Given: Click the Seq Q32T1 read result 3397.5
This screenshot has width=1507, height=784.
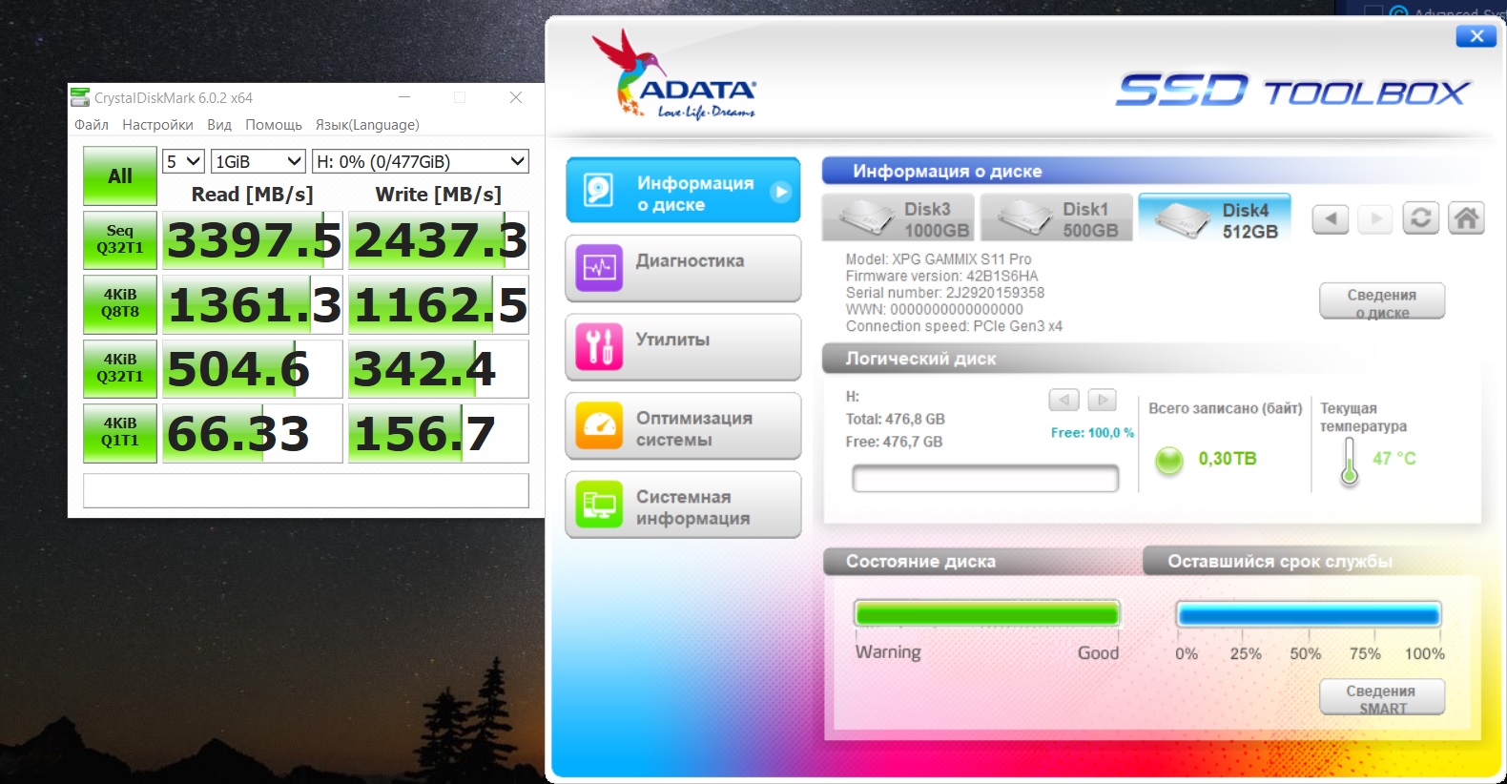Looking at the screenshot, I should point(253,240).
